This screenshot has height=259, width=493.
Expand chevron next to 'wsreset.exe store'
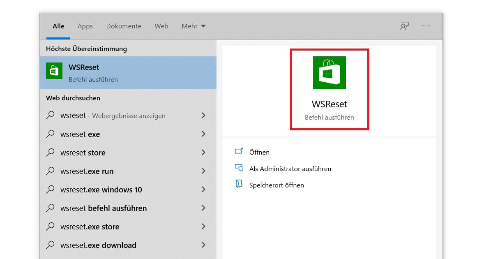pyautogui.click(x=203, y=227)
